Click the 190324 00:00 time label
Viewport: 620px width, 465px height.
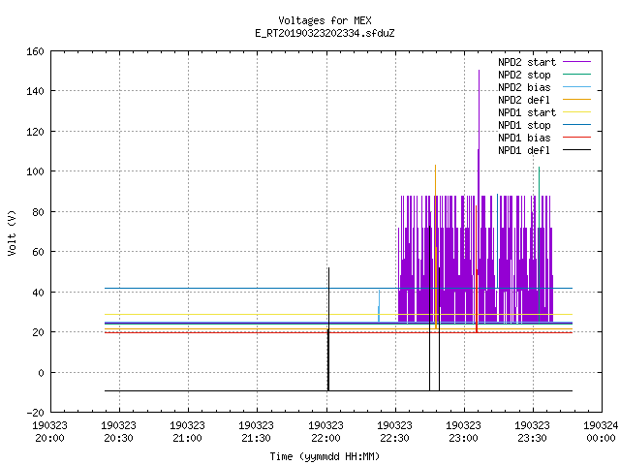601,432
